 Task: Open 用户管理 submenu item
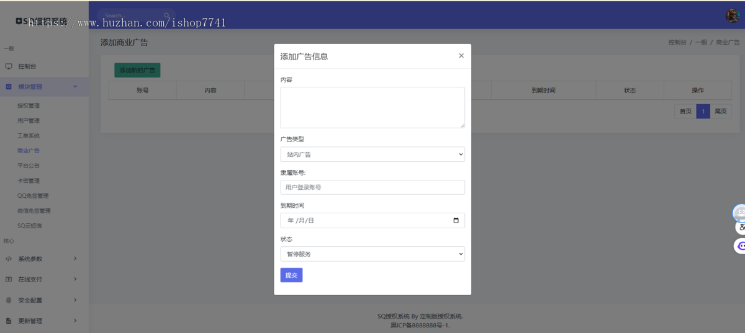coord(29,121)
